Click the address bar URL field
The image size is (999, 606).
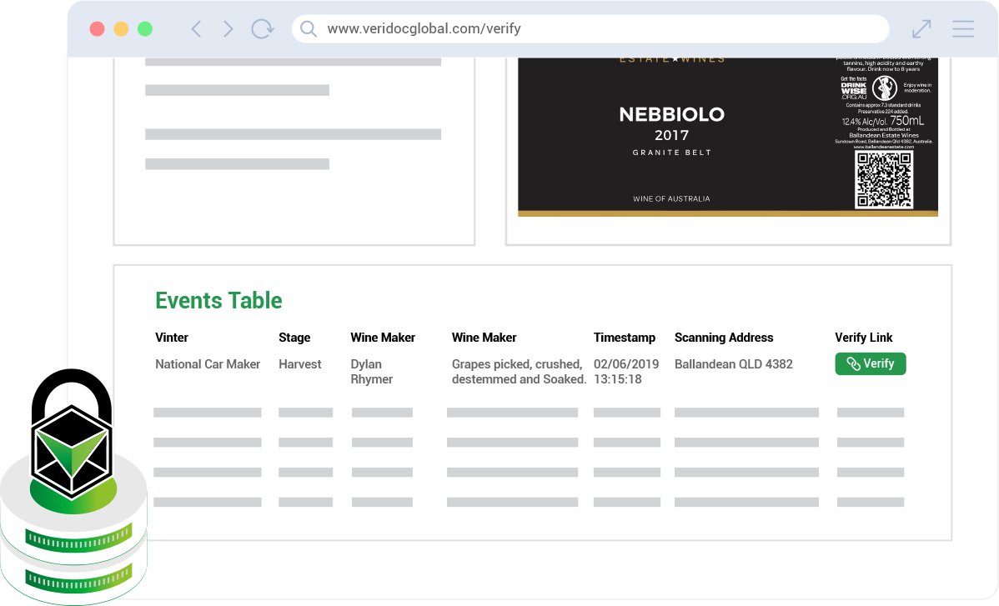tap(584, 29)
